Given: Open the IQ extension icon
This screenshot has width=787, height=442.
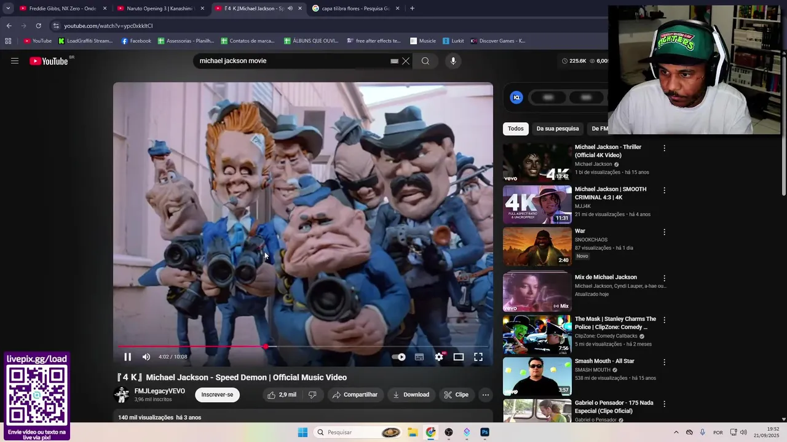Looking at the screenshot, I should click(x=516, y=97).
